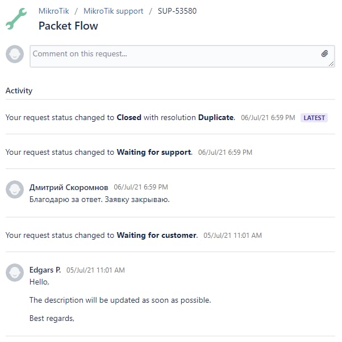
Task: Click the Activity section heading
Action: [x=19, y=90]
